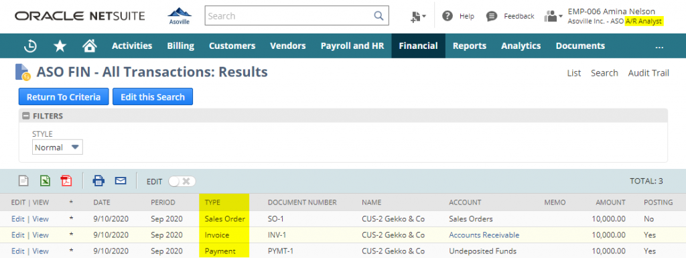Screen dimensions: 686x258
Task: Click Edit for Payment PYMT-1
Action: tap(18, 251)
